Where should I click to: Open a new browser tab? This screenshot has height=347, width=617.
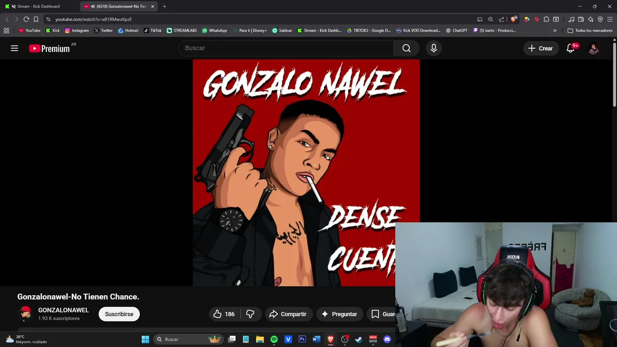[164, 6]
